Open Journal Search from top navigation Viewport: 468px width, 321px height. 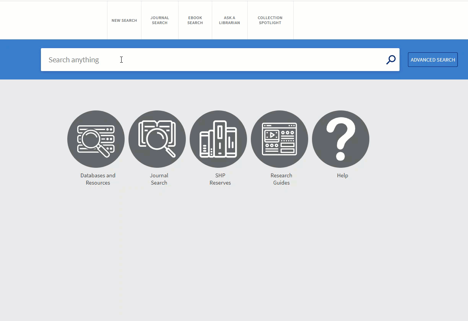click(160, 20)
